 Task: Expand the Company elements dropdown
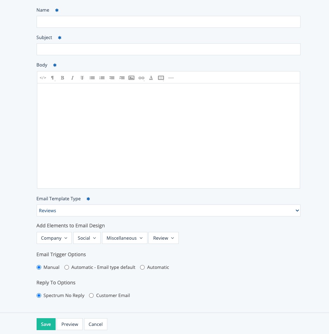click(x=54, y=238)
